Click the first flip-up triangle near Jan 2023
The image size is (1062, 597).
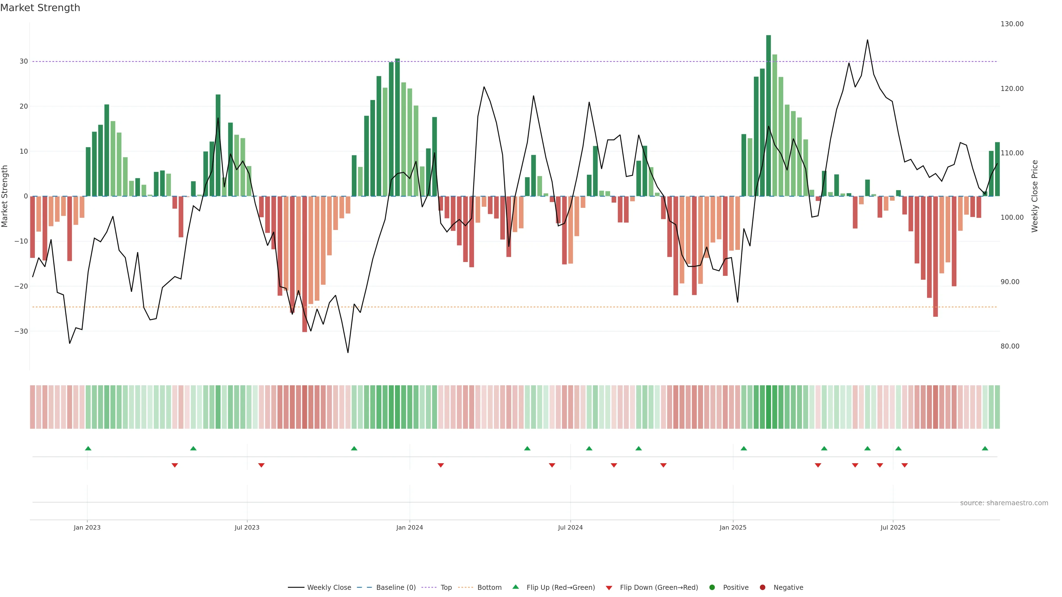click(88, 448)
